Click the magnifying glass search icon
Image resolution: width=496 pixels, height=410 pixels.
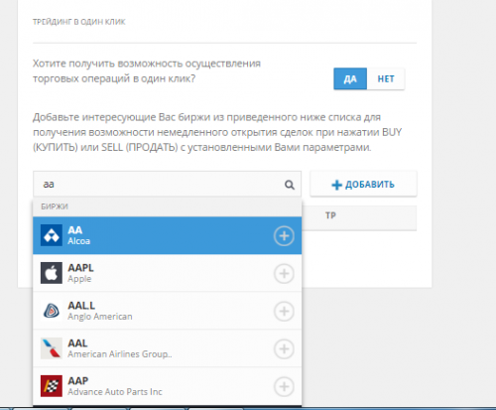[290, 185]
